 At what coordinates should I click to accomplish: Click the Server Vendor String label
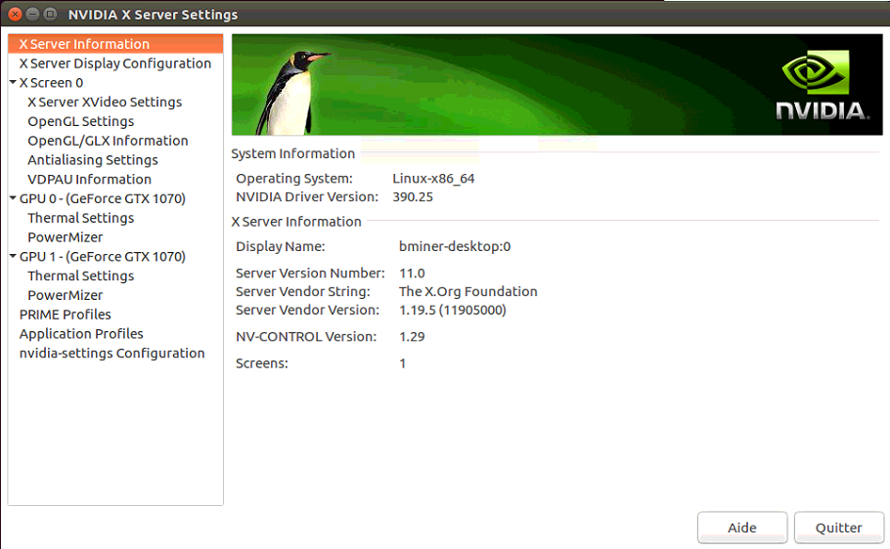(x=302, y=291)
